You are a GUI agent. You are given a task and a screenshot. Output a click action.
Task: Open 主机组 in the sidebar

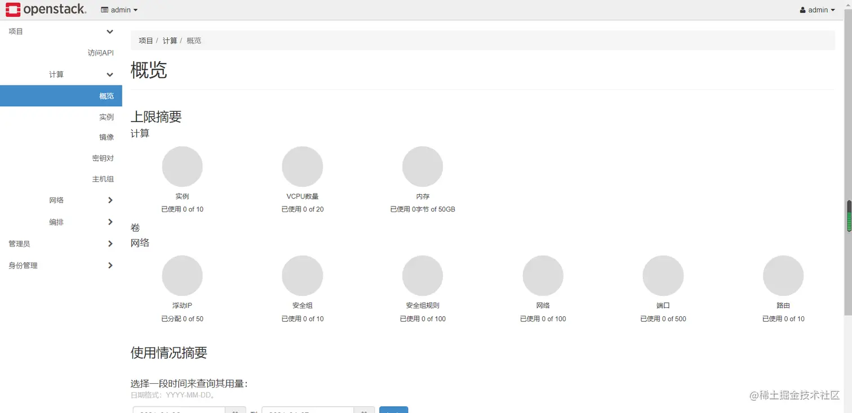point(103,179)
